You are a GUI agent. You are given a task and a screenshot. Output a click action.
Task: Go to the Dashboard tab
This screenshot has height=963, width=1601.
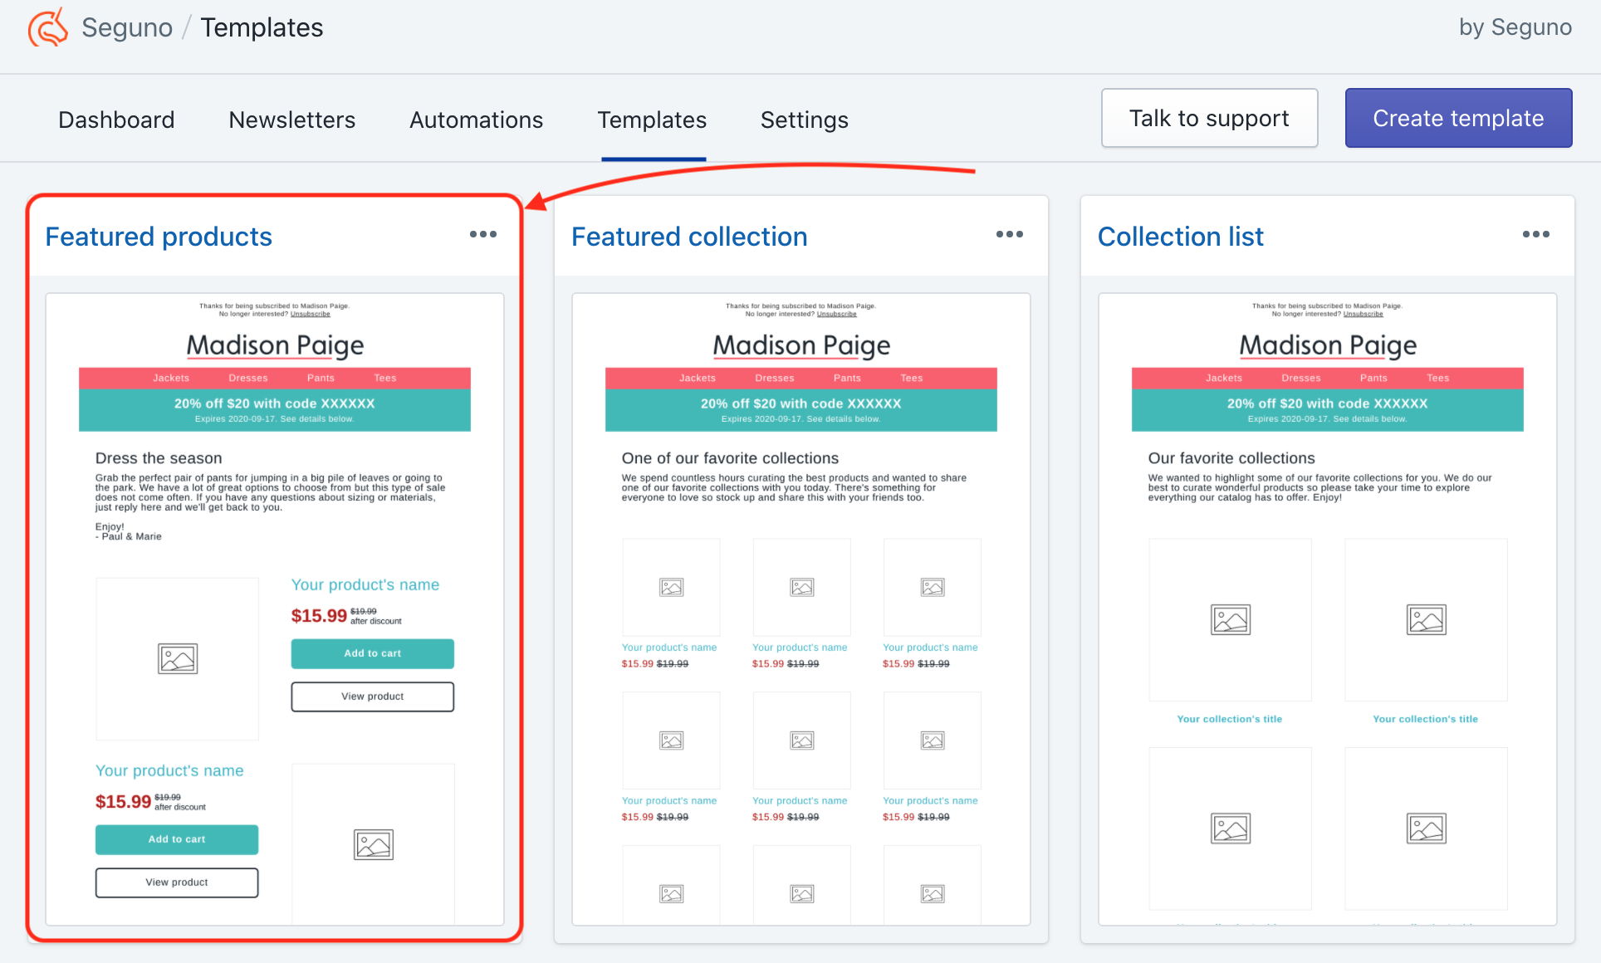point(116,120)
